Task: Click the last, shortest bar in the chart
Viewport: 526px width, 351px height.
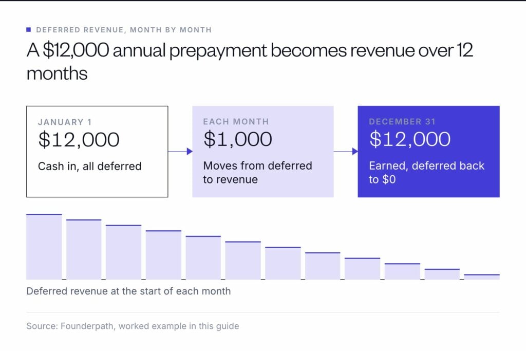Action: (482, 277)
